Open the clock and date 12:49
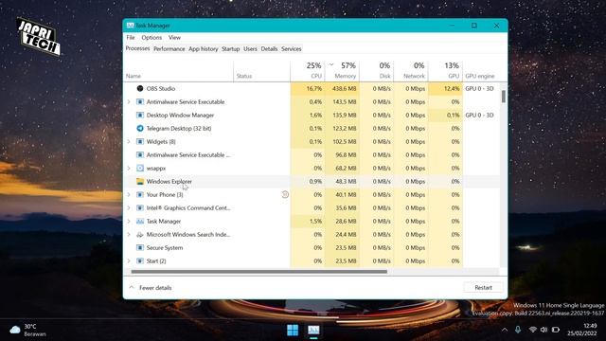606x341 pixels. pyautogui.click(x=582, y=330)
